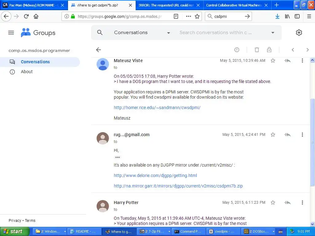Open na.mirror.garr.it csdpmi7b.zip link

[178, 186]
